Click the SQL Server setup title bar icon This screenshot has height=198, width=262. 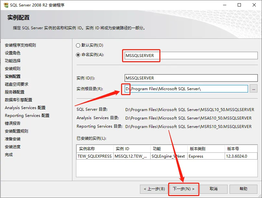6,5
